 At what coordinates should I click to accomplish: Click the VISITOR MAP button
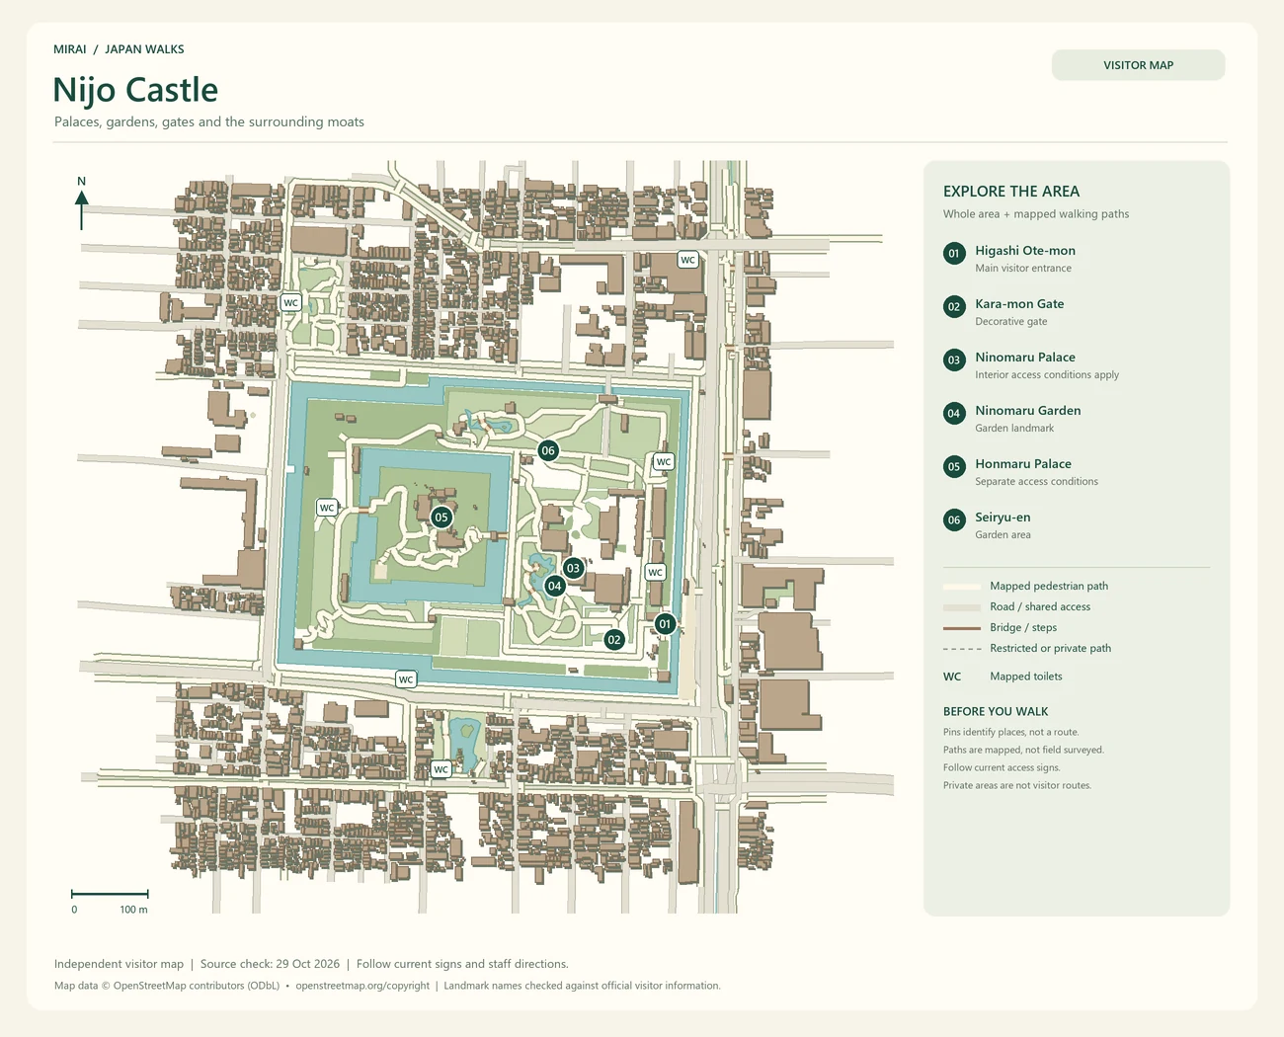(x=1139, y=65)
